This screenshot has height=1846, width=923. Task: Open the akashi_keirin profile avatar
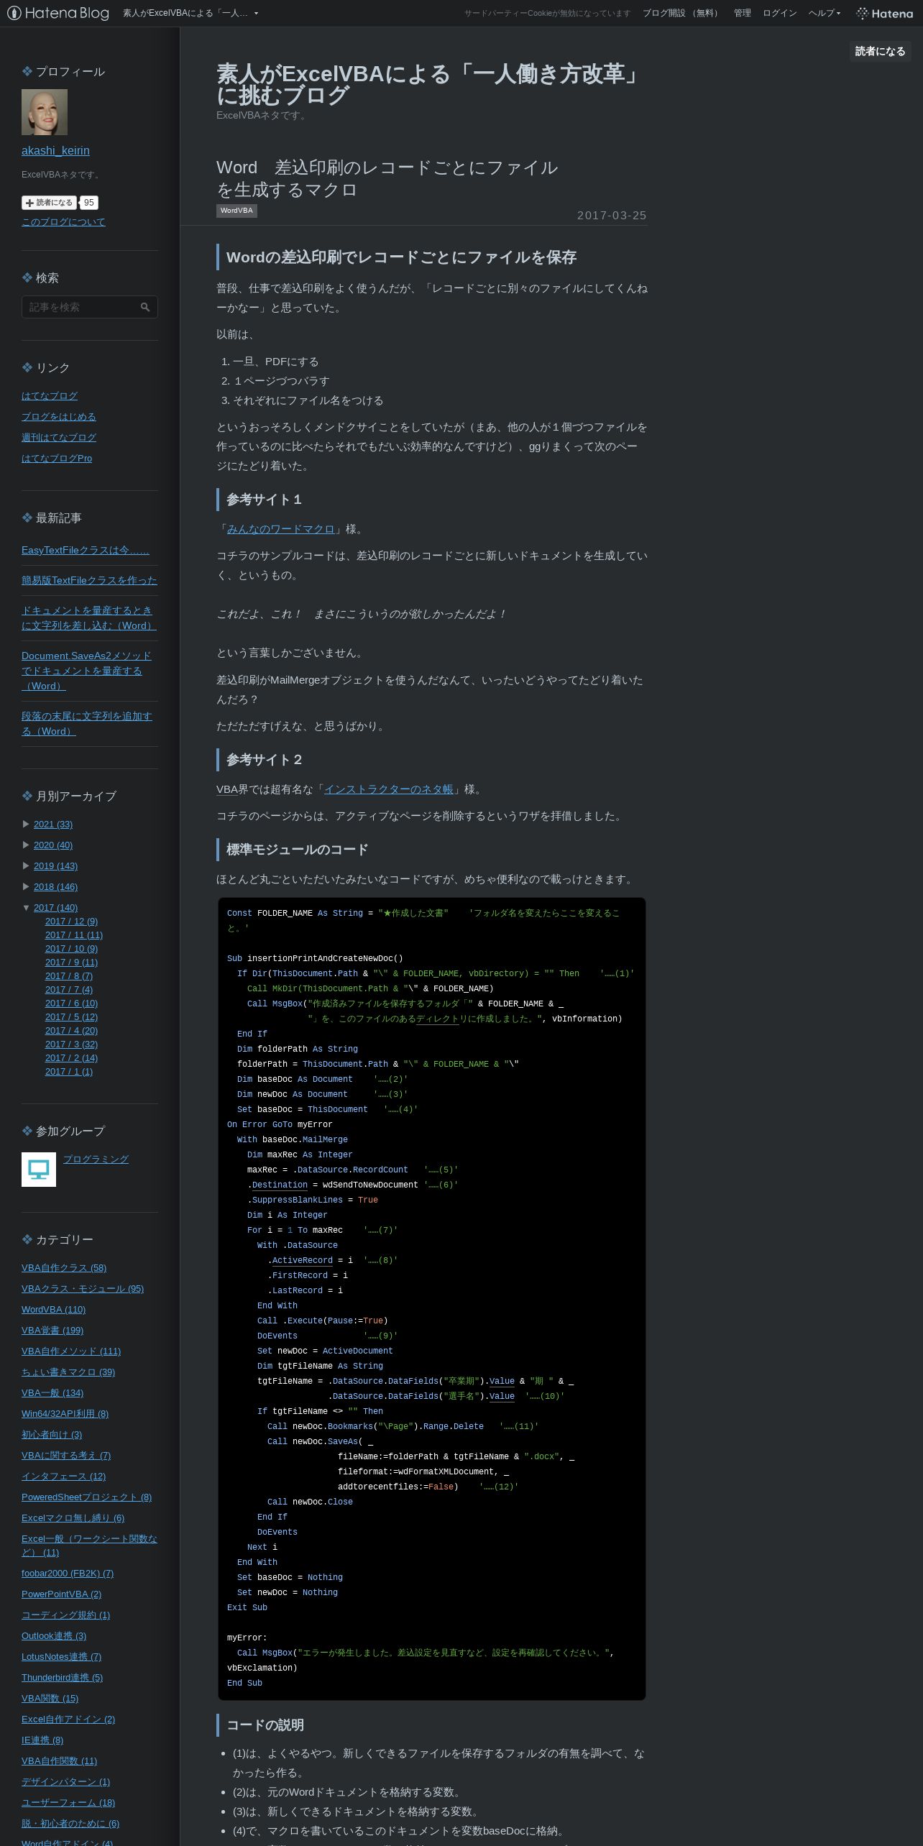coord(45,112)
